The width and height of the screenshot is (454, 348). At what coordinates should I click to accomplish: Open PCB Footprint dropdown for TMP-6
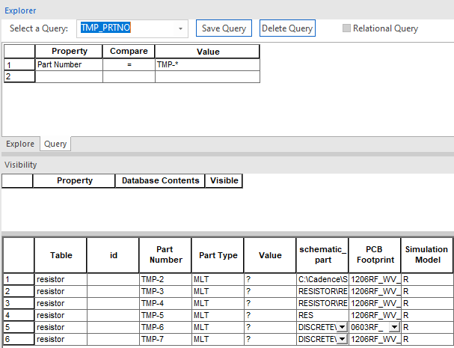pos(394,327)
